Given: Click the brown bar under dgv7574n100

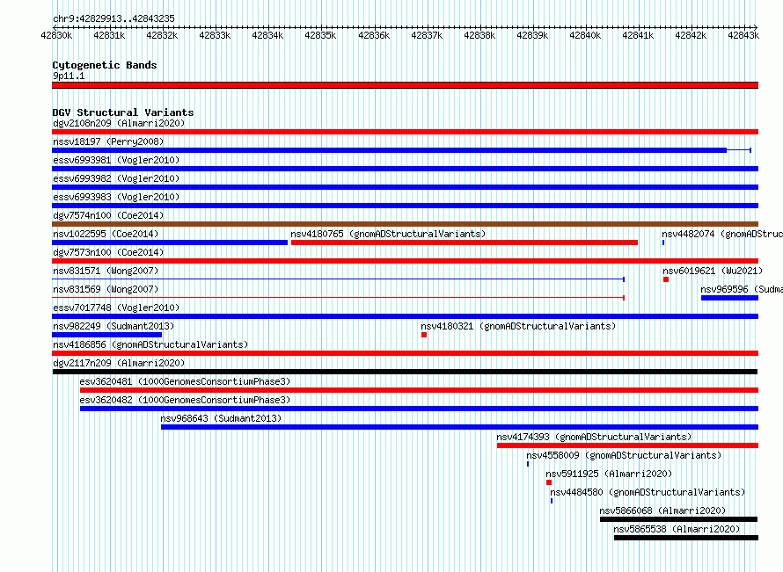Looking at the screenshot, I should click(x=405, y=224).
